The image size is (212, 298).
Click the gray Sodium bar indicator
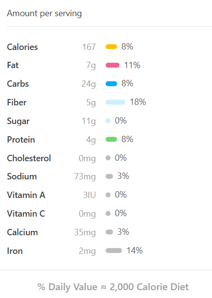[109, 176]
